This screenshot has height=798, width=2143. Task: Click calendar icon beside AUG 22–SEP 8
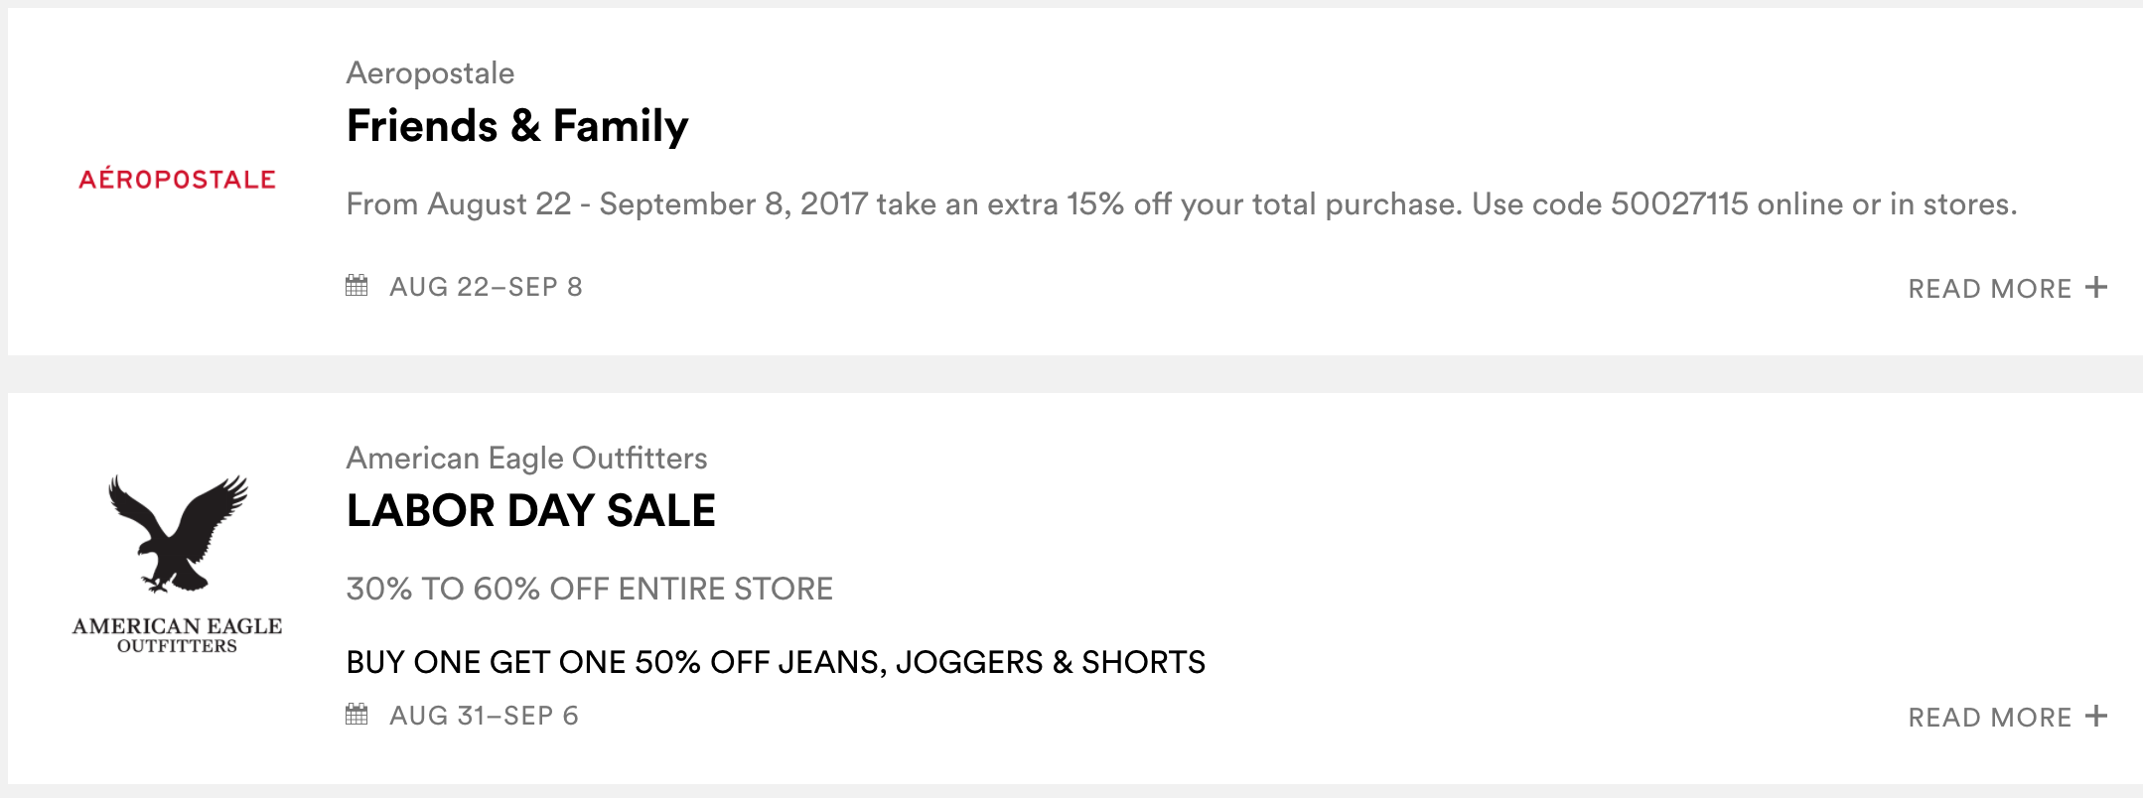pyautogui.click(x=357, y=286)
